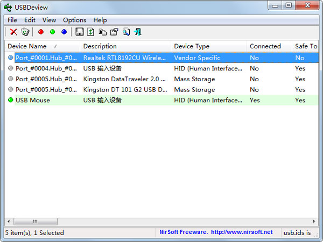
Task: Click Mass Storage in Kingston DataTraveler row
Action: 194,79
